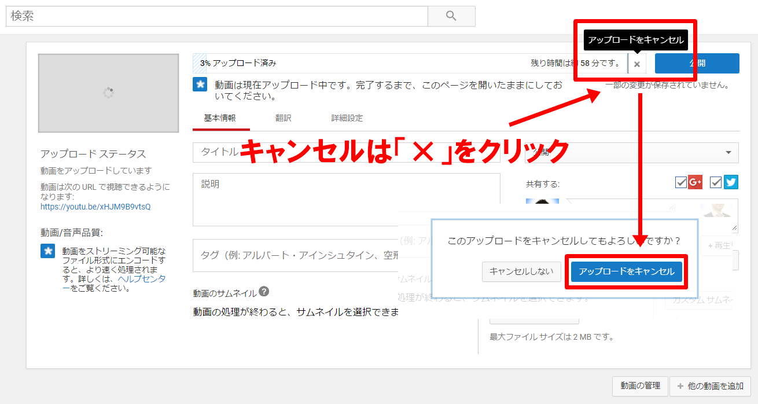Screen dimensions: 758x404
Task: Click the Google+ share icon
Action: point(695,182)
